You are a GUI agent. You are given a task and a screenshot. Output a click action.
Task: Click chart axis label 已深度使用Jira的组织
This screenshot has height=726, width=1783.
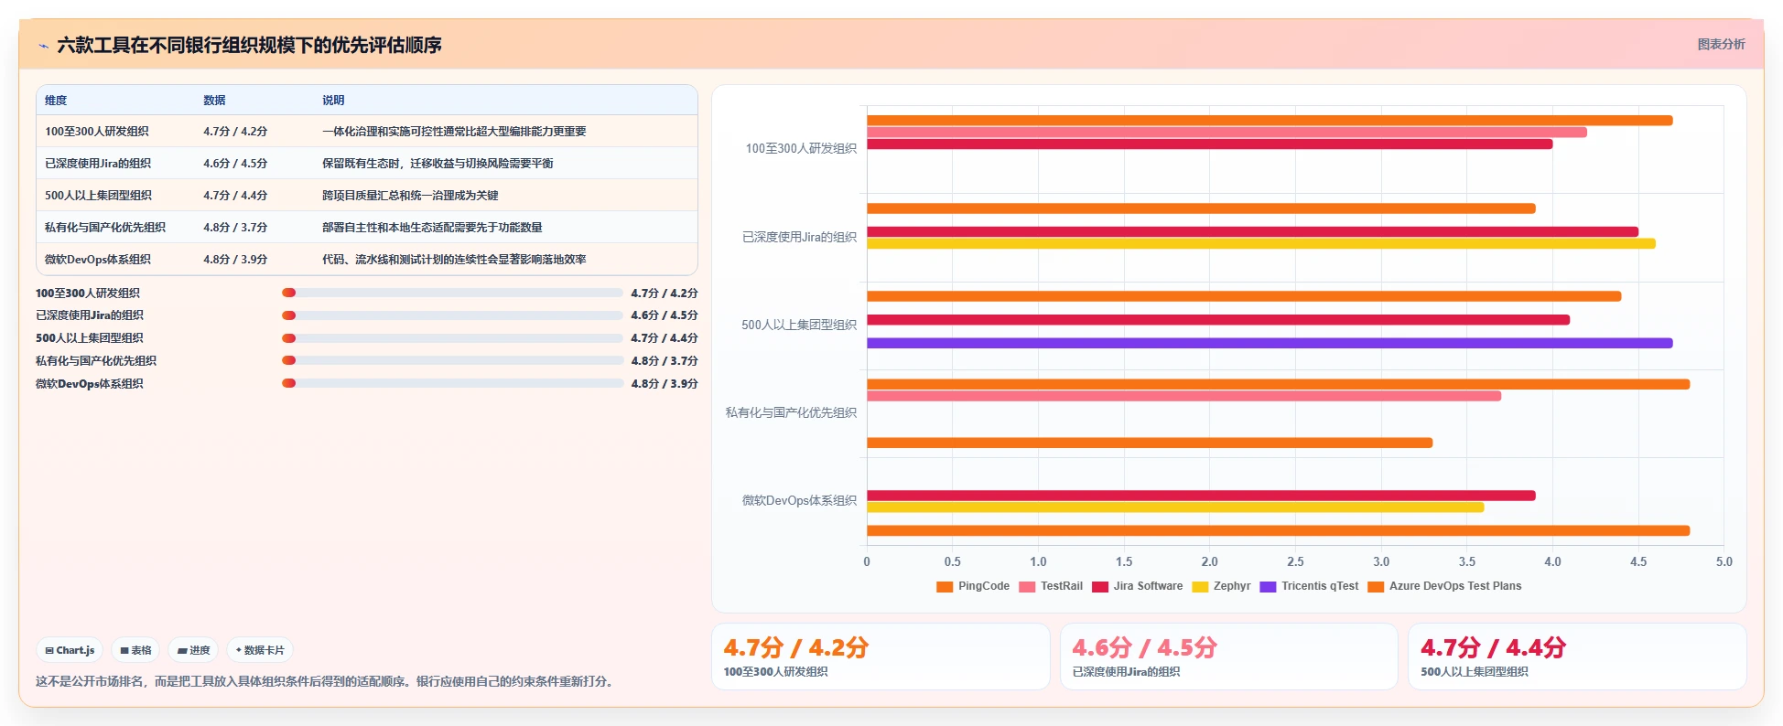pyautogui.click(x=799, y=237)
